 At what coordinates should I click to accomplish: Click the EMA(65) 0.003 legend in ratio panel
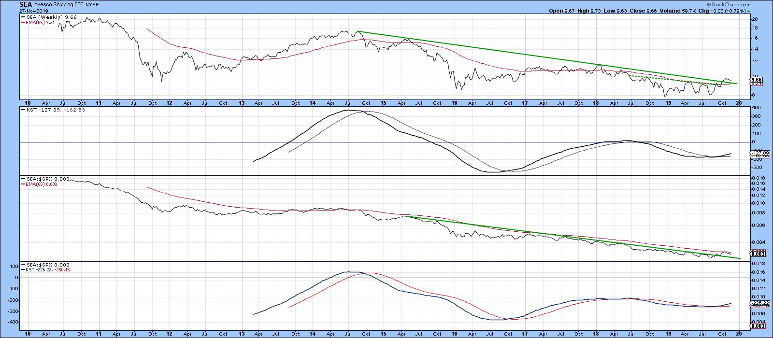click(x=39, y=184)
